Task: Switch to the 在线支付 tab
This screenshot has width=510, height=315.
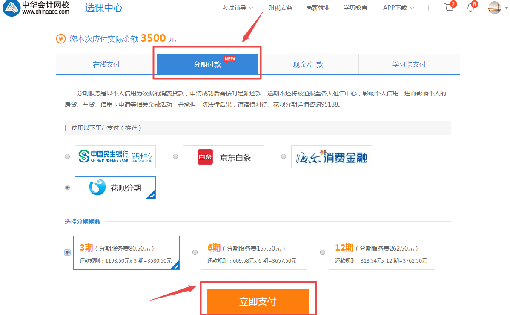Action: tap(106, 65)
